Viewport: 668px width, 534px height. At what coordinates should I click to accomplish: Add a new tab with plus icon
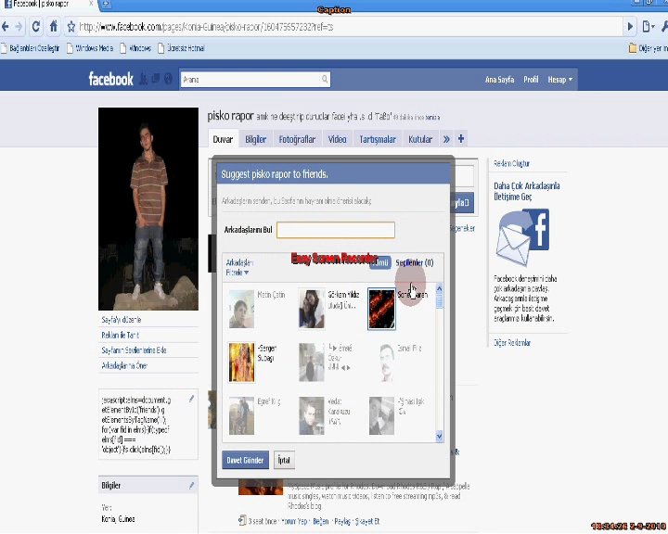tap(461, 139)
